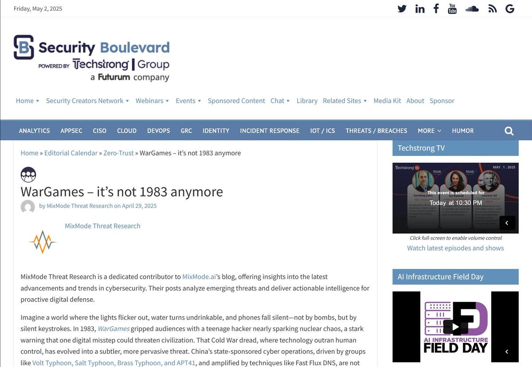Select the IDENTITY category
This screenshot has height=367, width=532.
(x=216, y=131)
